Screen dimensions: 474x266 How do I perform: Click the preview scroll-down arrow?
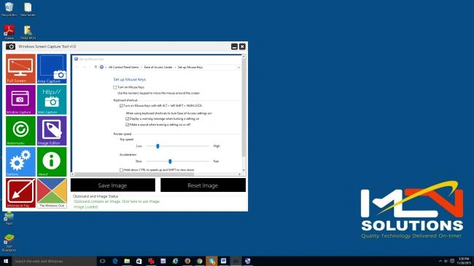pyautogui.click(x=244, y=170)
